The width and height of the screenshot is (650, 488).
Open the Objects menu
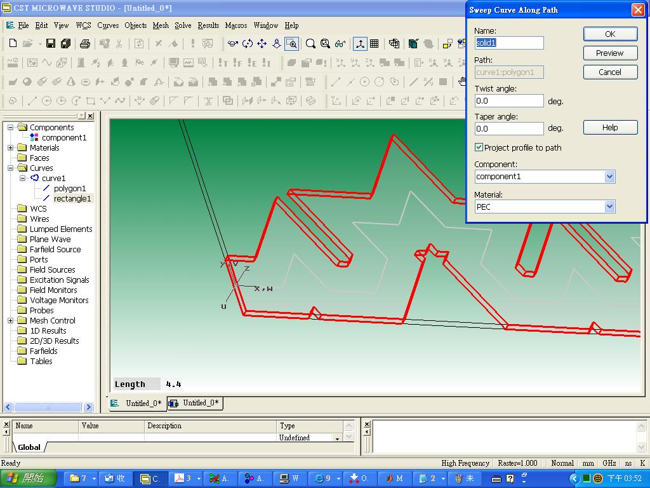pyautogui.click(x=136, y=25)
